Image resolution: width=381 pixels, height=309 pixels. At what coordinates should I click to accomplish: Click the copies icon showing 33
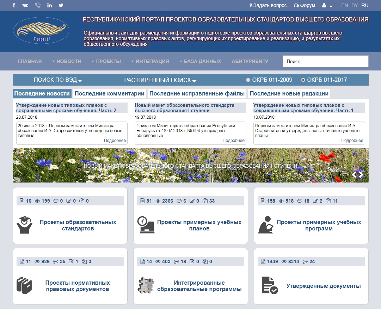(205, 201)
